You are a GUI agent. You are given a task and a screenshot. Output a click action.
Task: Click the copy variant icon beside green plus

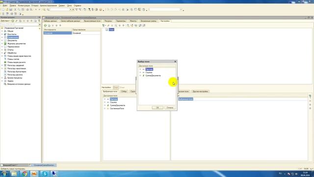tap(49, 26)
